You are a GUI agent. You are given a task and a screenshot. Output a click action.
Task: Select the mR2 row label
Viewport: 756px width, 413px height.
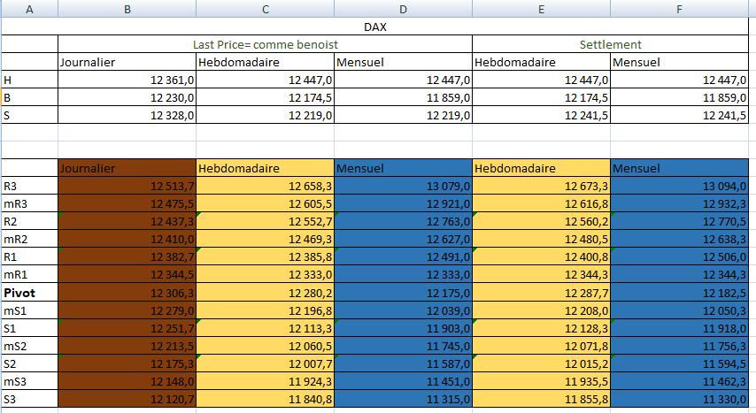click(29, 239)
